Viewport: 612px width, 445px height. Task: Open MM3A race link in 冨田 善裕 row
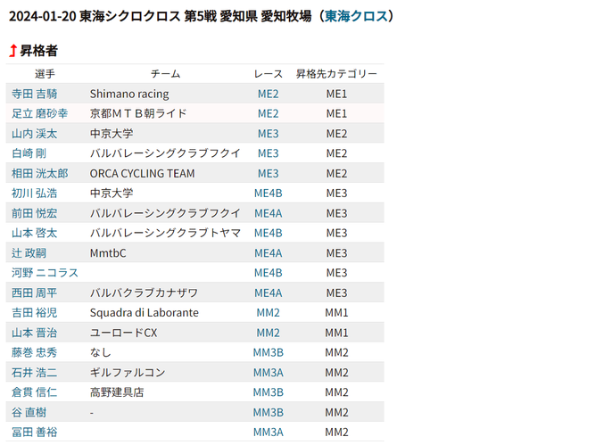269,432
